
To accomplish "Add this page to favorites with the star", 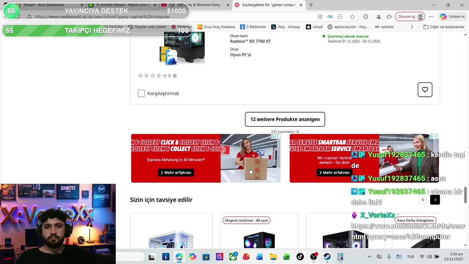I will coord(352,16).
